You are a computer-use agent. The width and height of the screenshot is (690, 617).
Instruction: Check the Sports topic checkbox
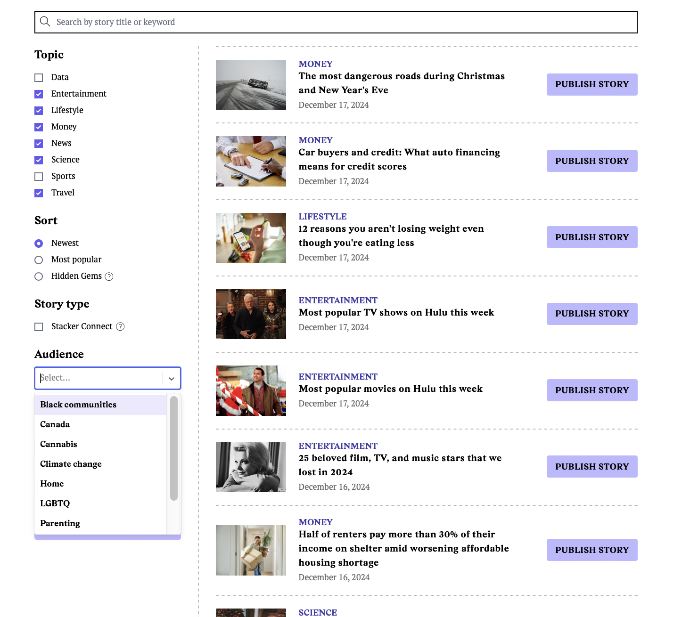(x=39, y=177)
